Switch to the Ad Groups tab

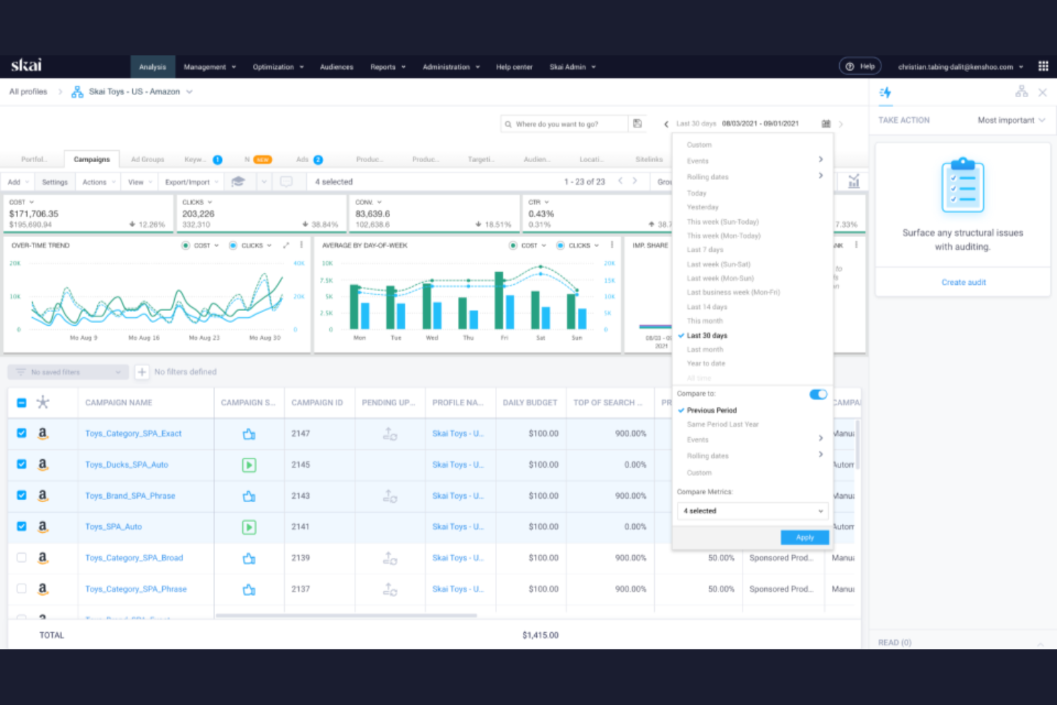pos(148,159)
